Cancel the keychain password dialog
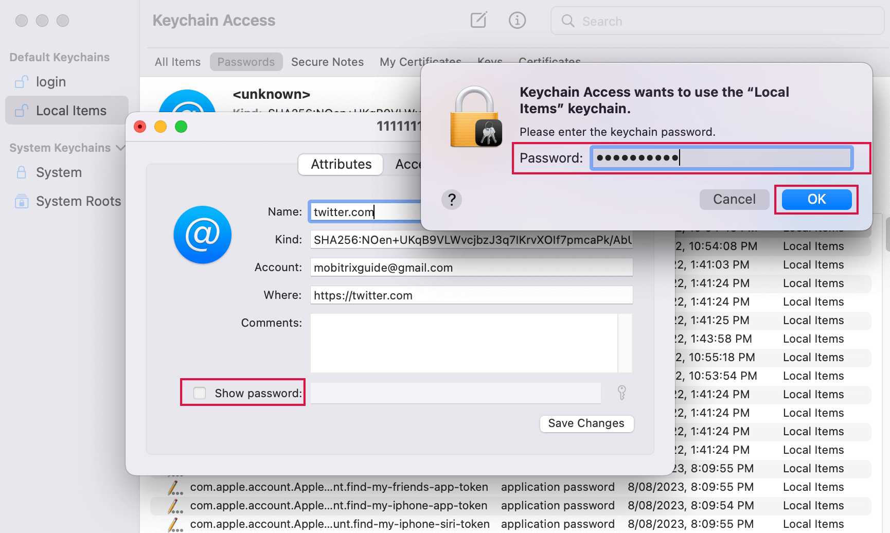 click(x=734, y=199)
